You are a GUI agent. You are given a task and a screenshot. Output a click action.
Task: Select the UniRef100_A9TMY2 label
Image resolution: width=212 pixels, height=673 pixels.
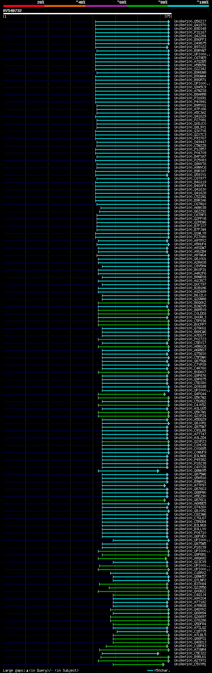[190, 240]
